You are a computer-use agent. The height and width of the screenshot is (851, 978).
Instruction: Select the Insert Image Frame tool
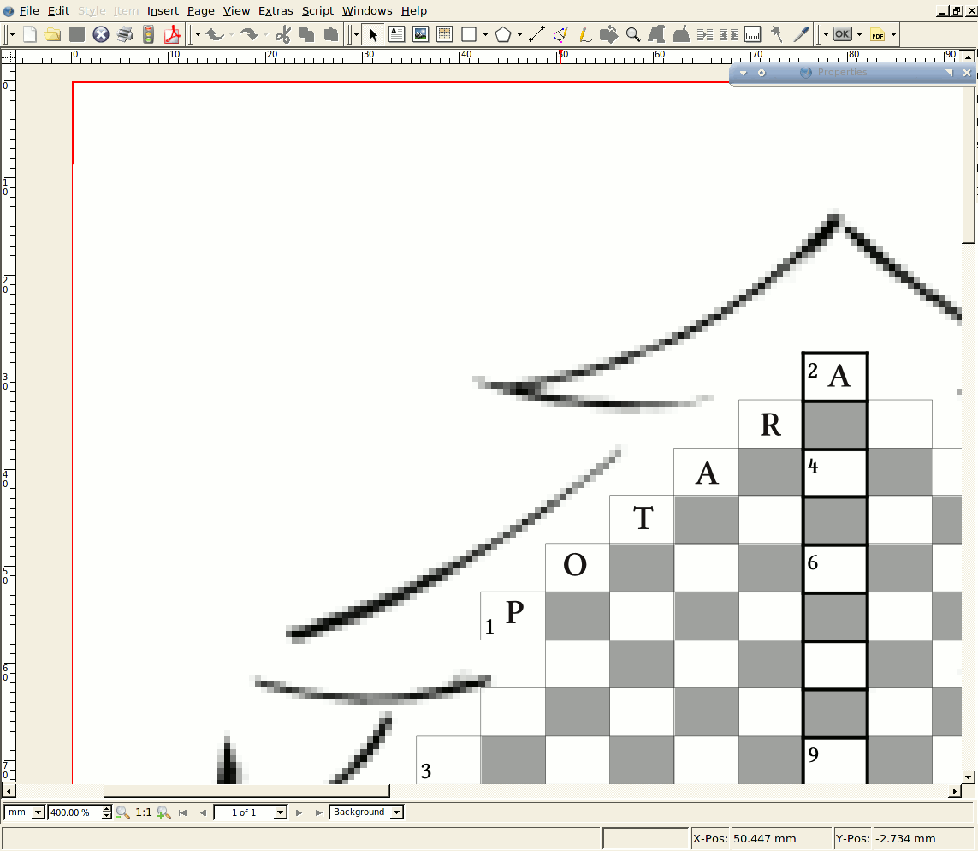tap(420, 34)
